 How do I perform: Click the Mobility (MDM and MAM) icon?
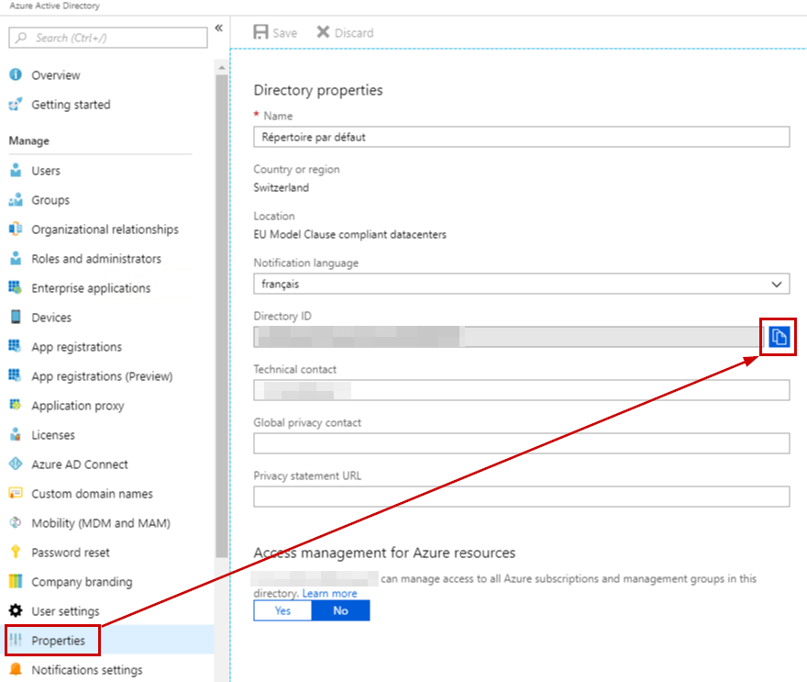pos(16,522)
